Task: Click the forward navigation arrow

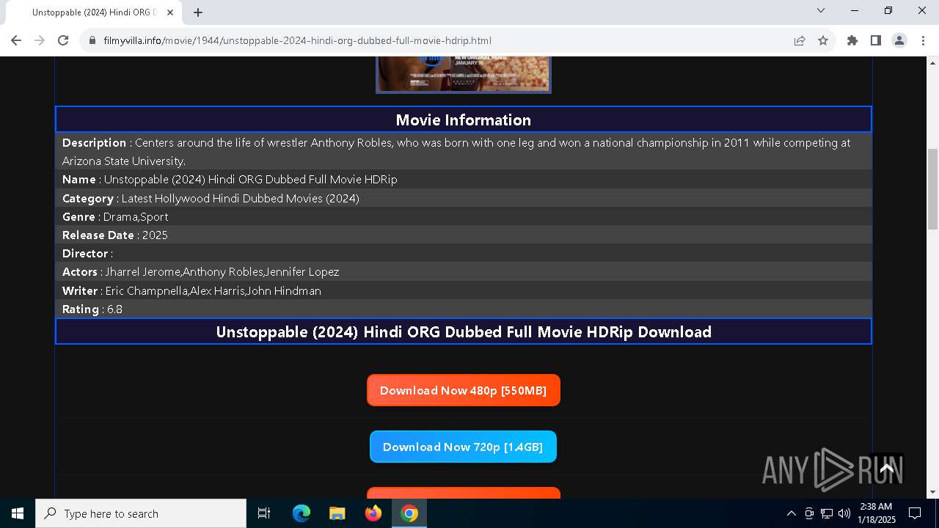Action: pyautogui.click(x=40, y=40)
